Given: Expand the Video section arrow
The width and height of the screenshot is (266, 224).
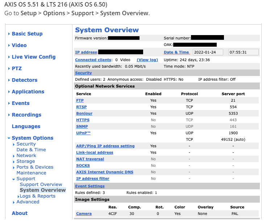Looking at the screenshot, I should pos(9,45).
